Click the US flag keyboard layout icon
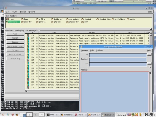The width and height of the screenshot is (156, 117). click(x=129, y=115)
